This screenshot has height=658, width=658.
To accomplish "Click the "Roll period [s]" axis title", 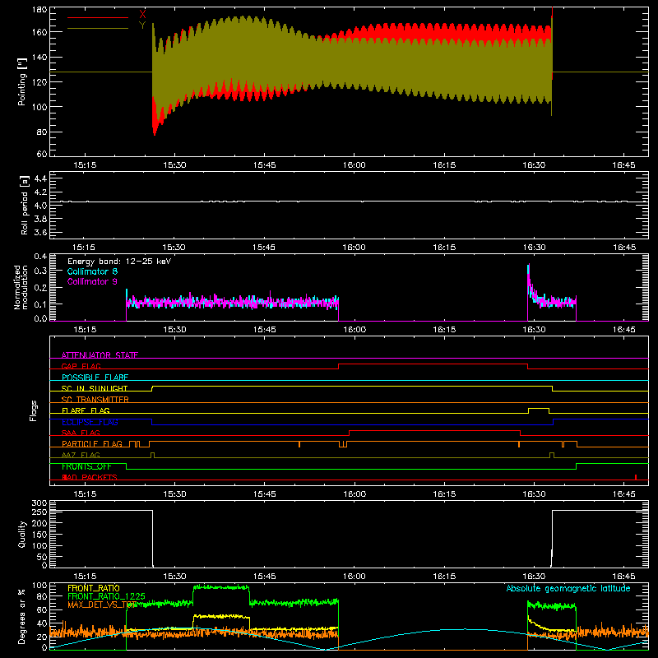I will click(x=25, y=205).
